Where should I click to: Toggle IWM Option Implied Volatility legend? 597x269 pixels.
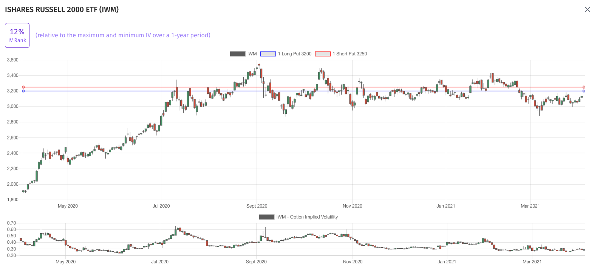click(x=298, y=217)
